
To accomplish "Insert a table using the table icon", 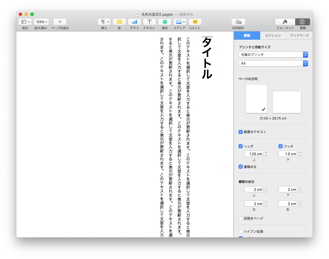I will tap(119, 22).
